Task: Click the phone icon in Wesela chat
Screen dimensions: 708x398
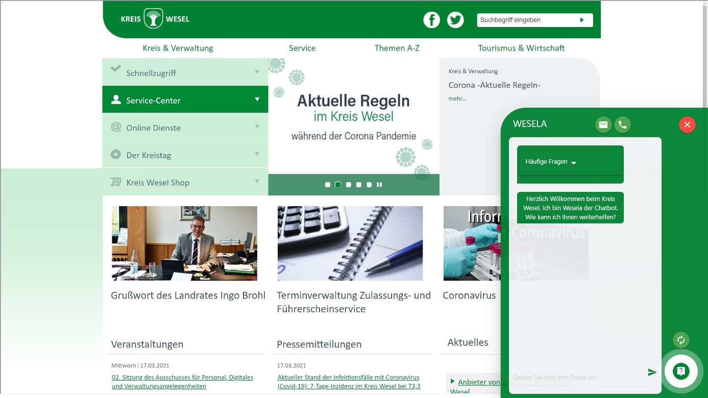Action: point(622,125)
